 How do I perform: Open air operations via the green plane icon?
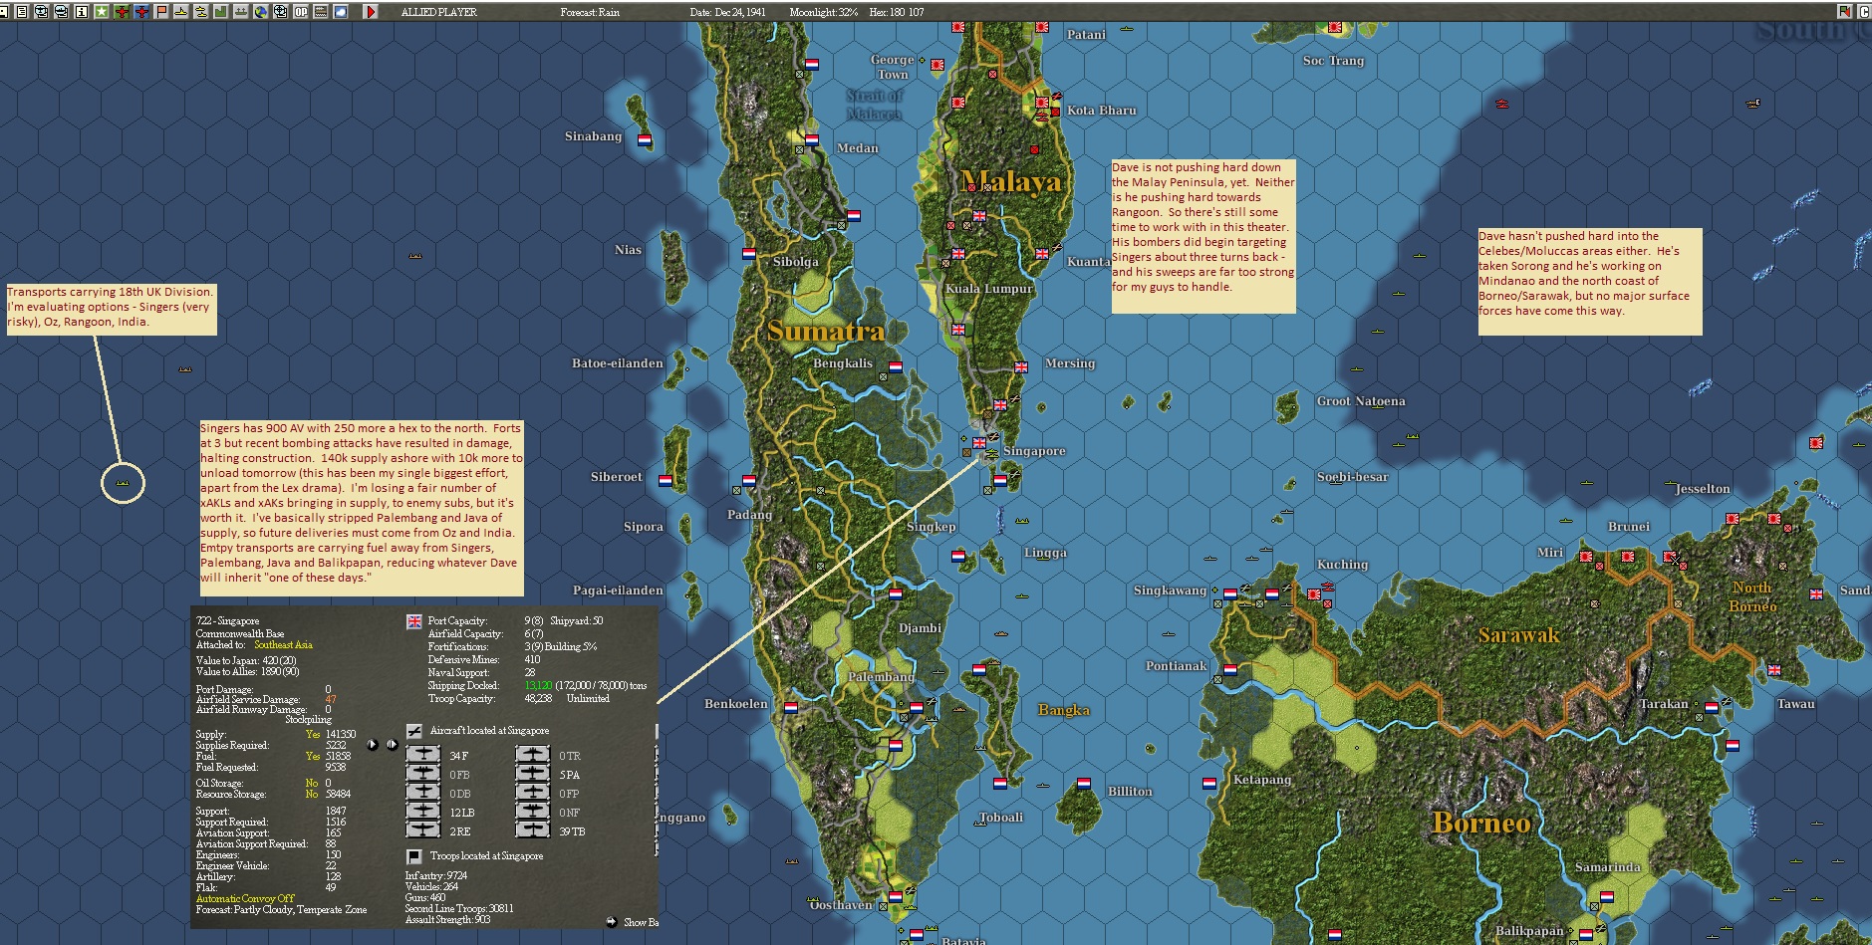point(122,11)
